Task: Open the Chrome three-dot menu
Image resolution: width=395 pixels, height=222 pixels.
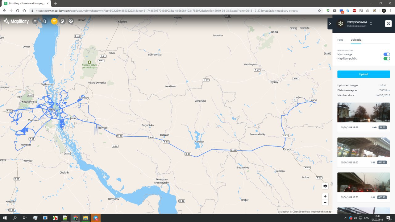Action: [x=390, y=10]
